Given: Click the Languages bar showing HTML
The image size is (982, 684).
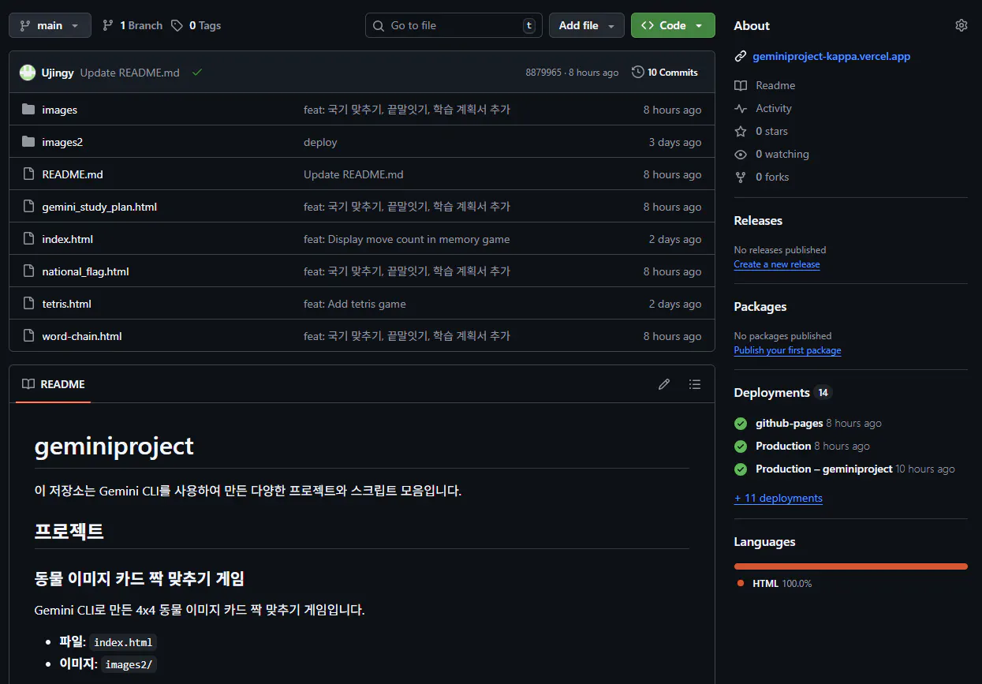Looking at the screenshot, I should point(850,566).
